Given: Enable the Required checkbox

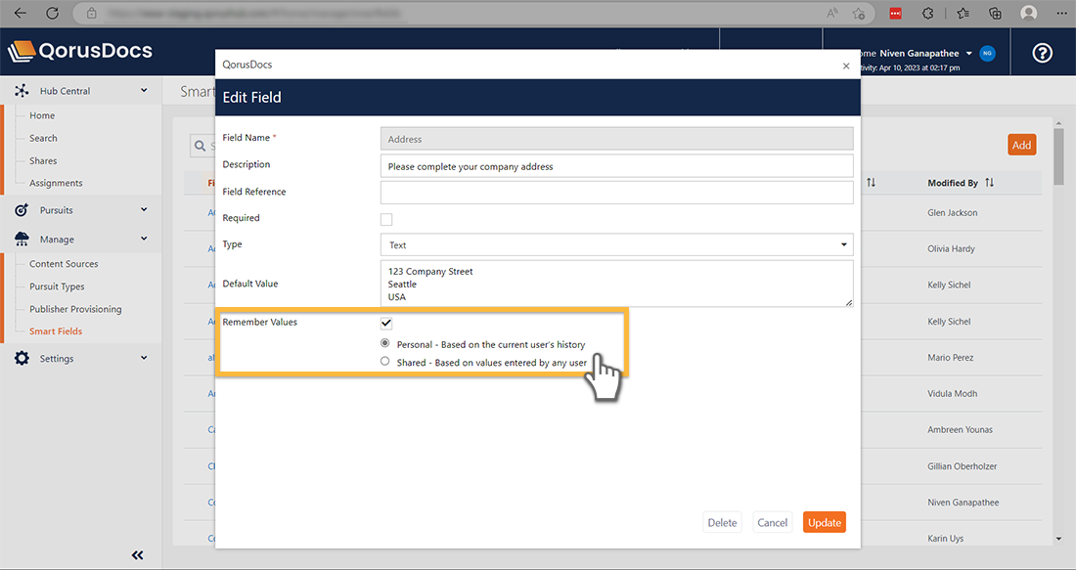Looking at the screenshot, I should (x=386, y=219).
